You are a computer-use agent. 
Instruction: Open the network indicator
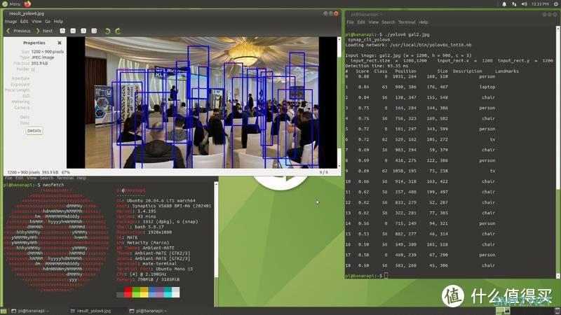click(514, 4)
